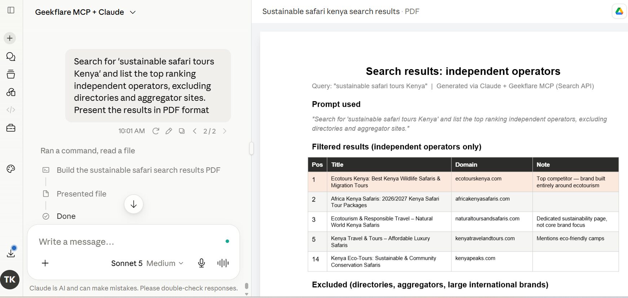This screenshot has width=628, height=298.
Task: Open 'Build the sustainable safari search results PDF' step
Action: coord(138,170)
